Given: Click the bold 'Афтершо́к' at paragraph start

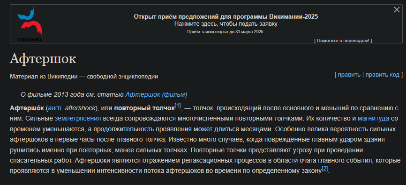Looking at the screenshot, I should click(x=27, y=108).
